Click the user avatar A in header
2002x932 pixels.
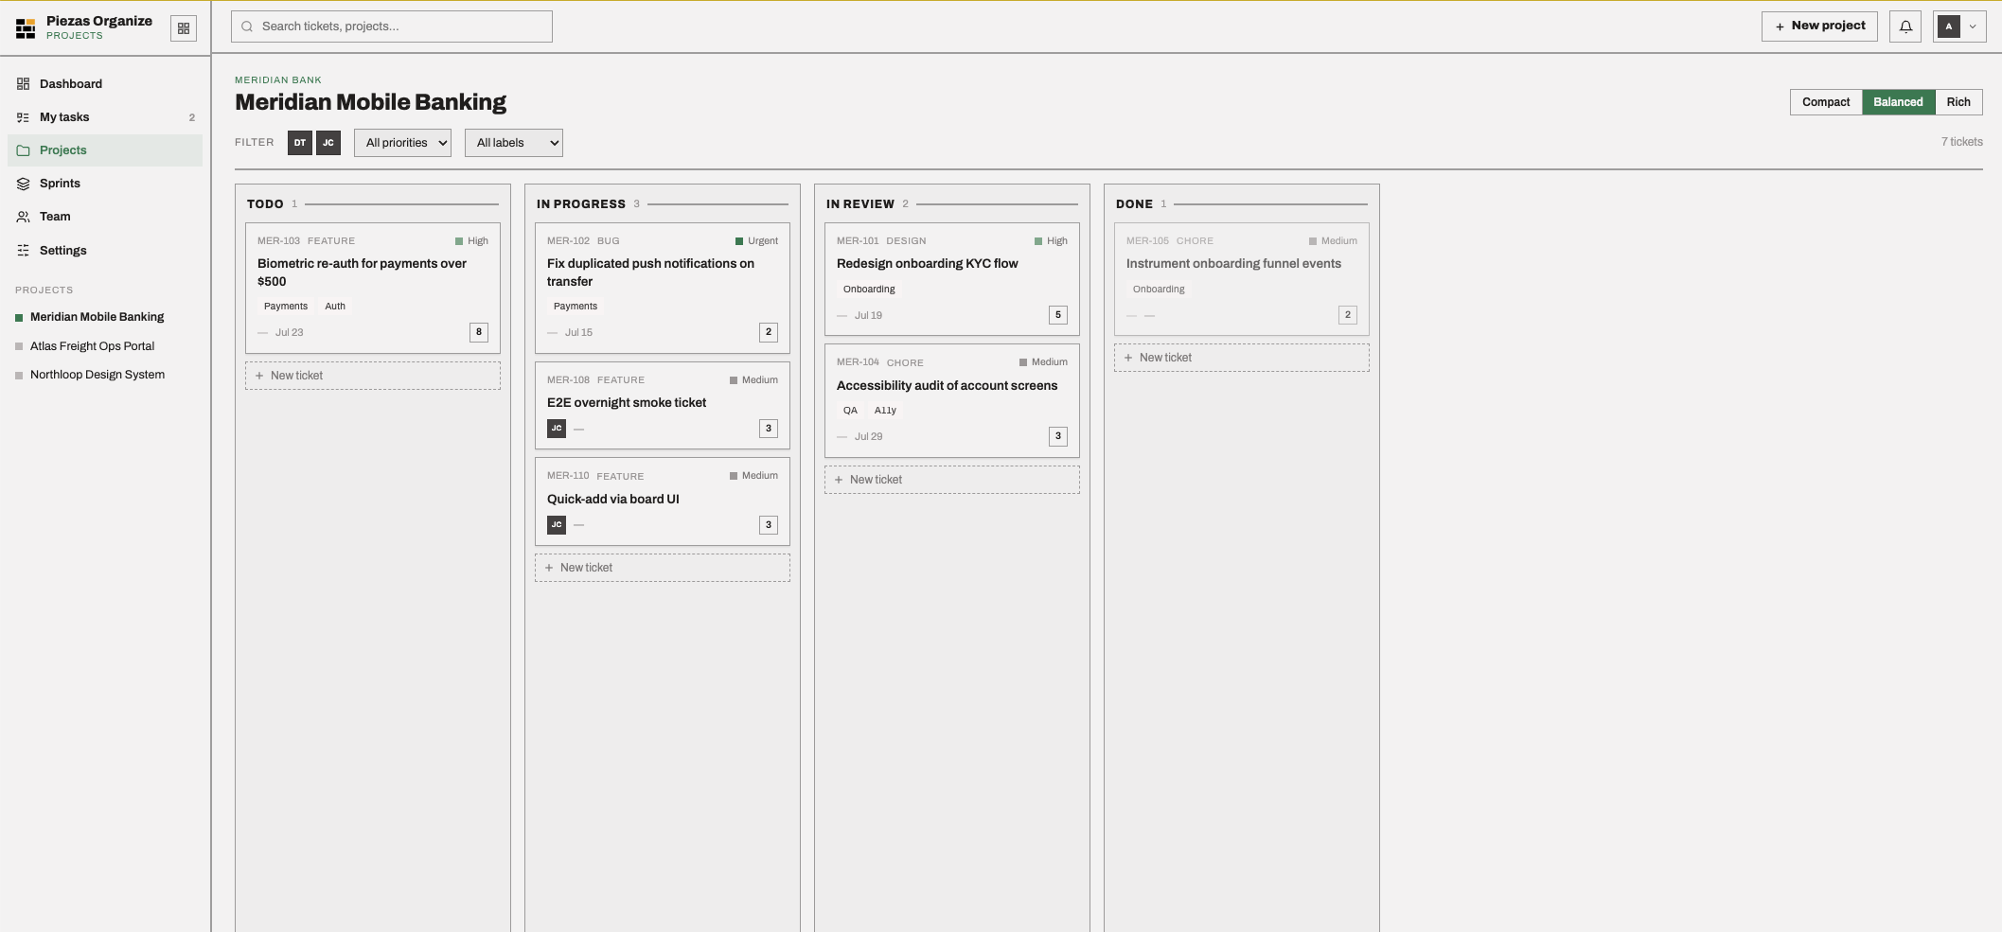click(1949, 26)
